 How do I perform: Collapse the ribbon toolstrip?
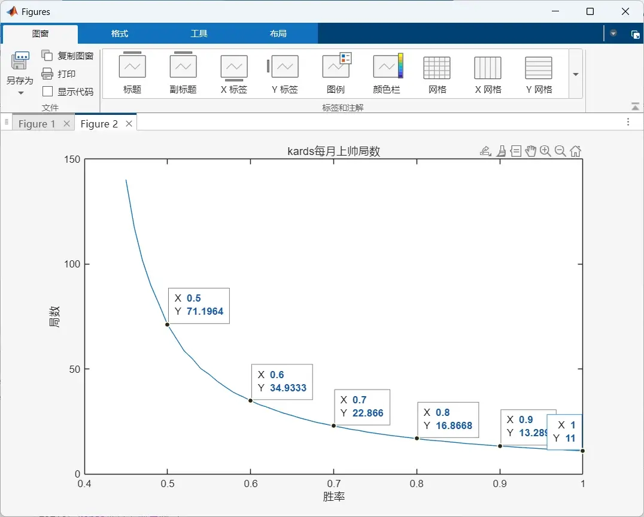pyautogui.click(x=635, y=107)
